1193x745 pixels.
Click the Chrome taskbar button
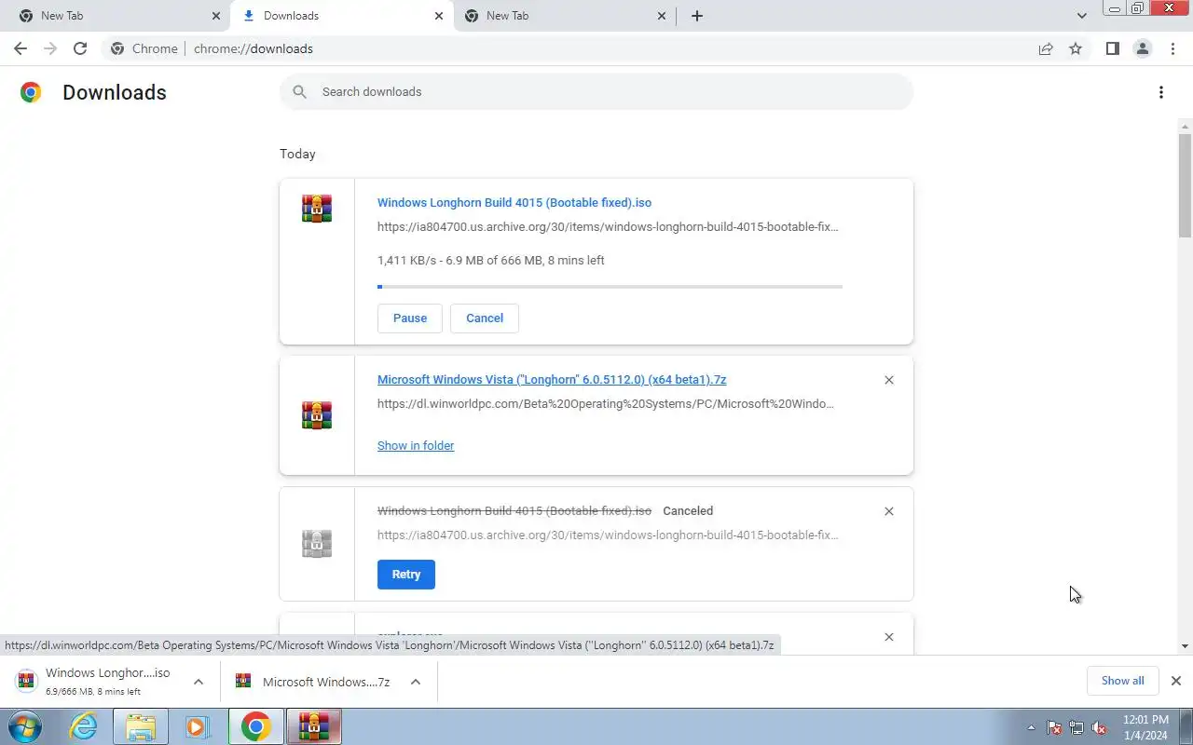(256, 726)
